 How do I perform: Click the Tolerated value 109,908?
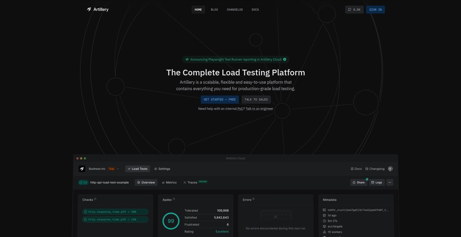point(223,211)
